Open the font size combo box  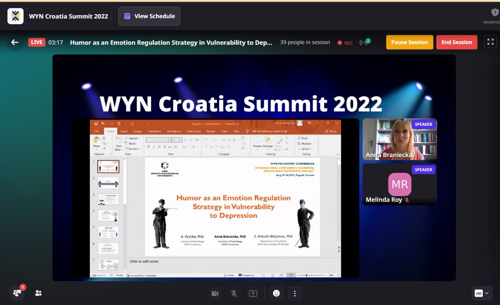(177, 140)
